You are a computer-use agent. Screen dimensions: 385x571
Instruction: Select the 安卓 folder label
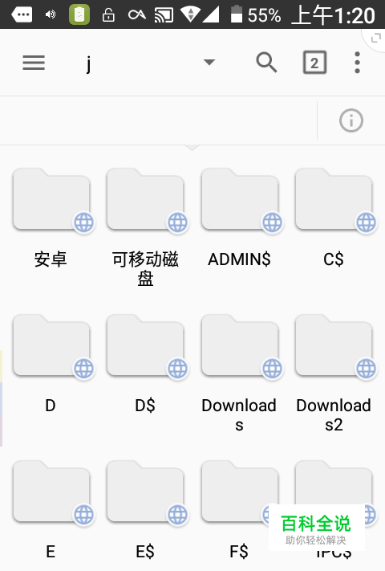pyautogui.click(x=51, y=259)
